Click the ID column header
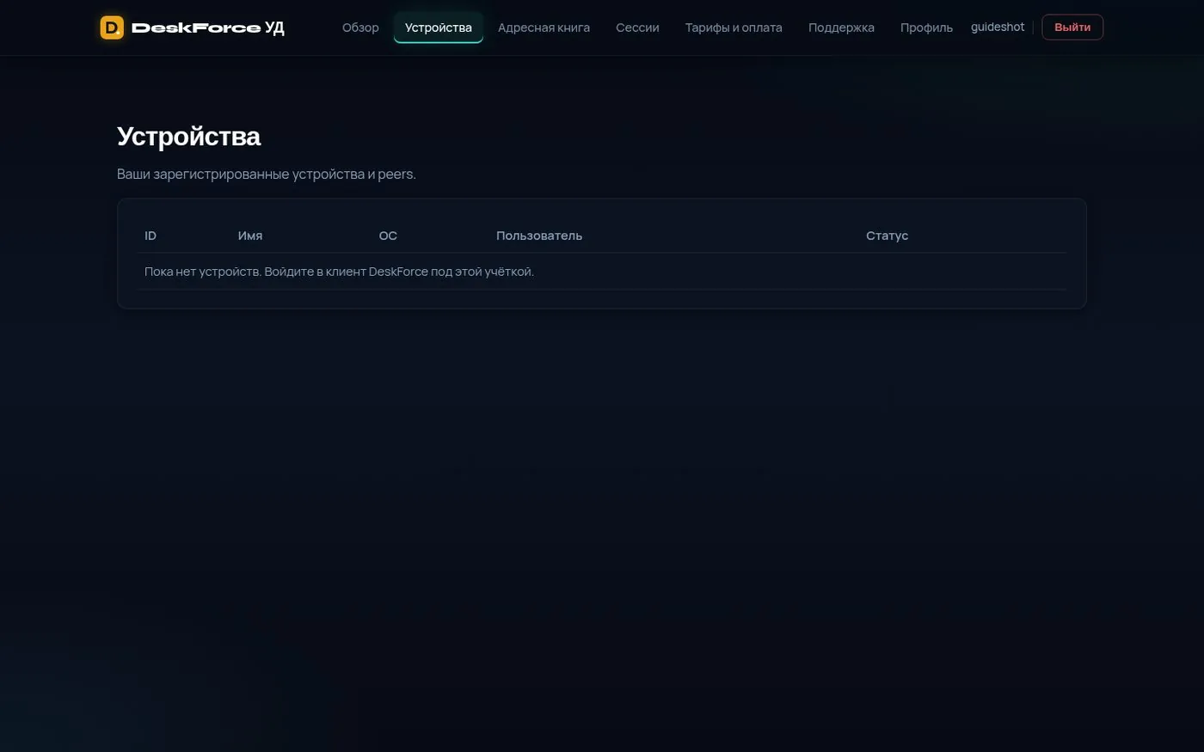The image size is (1204, 752). pos(150,235)
